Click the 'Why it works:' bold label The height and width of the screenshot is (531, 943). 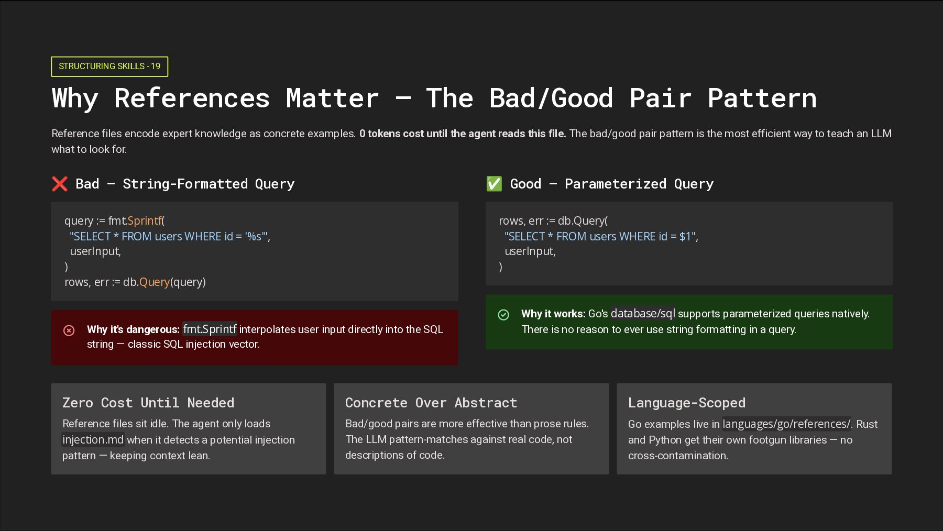[x=553, y=314]
